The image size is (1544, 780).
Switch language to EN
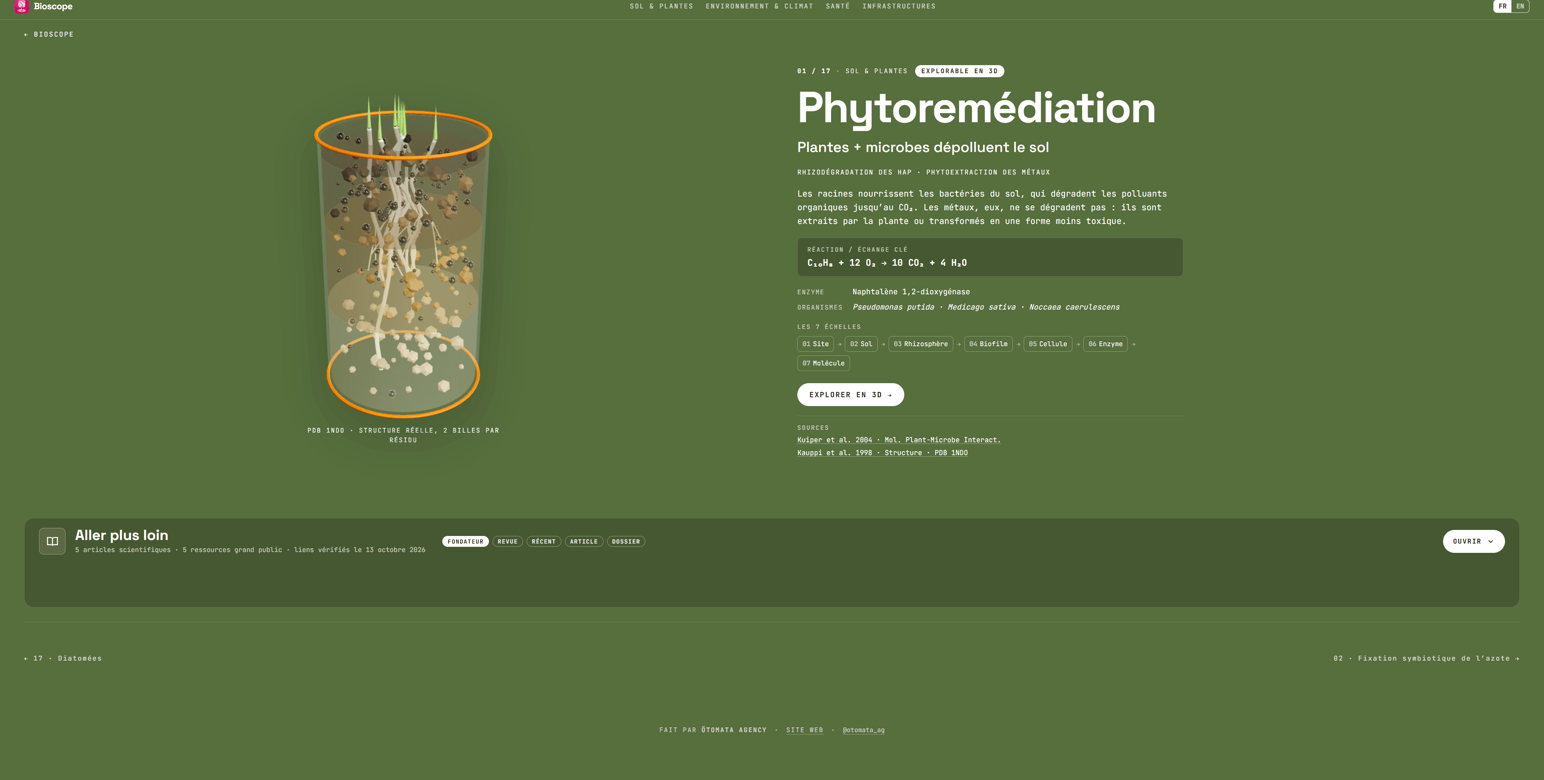[1520, 6]
